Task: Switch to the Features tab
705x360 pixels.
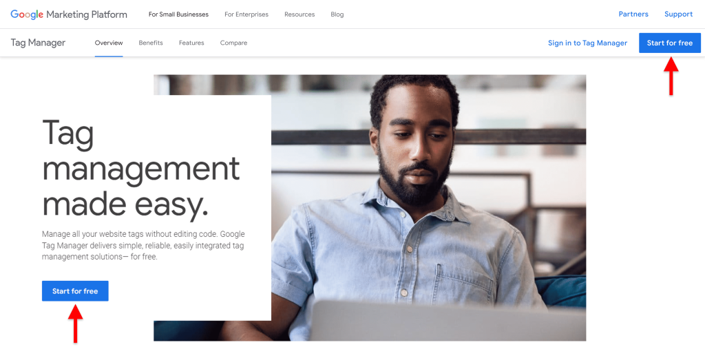Action: [191, 43]
